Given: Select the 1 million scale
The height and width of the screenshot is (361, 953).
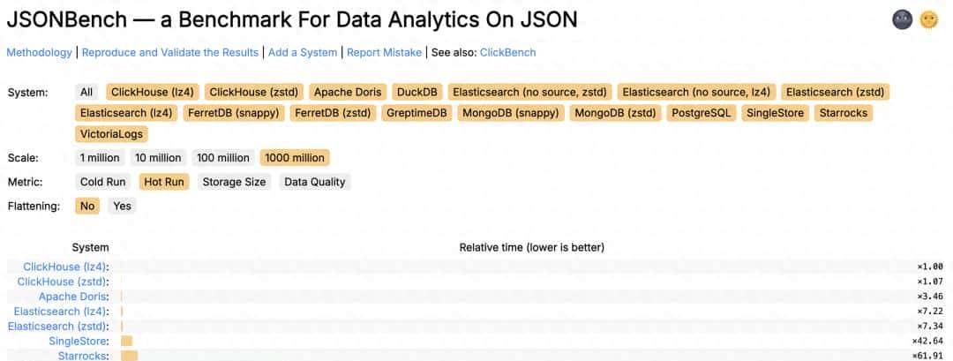Looking at the screenshot, I should 100,158.
